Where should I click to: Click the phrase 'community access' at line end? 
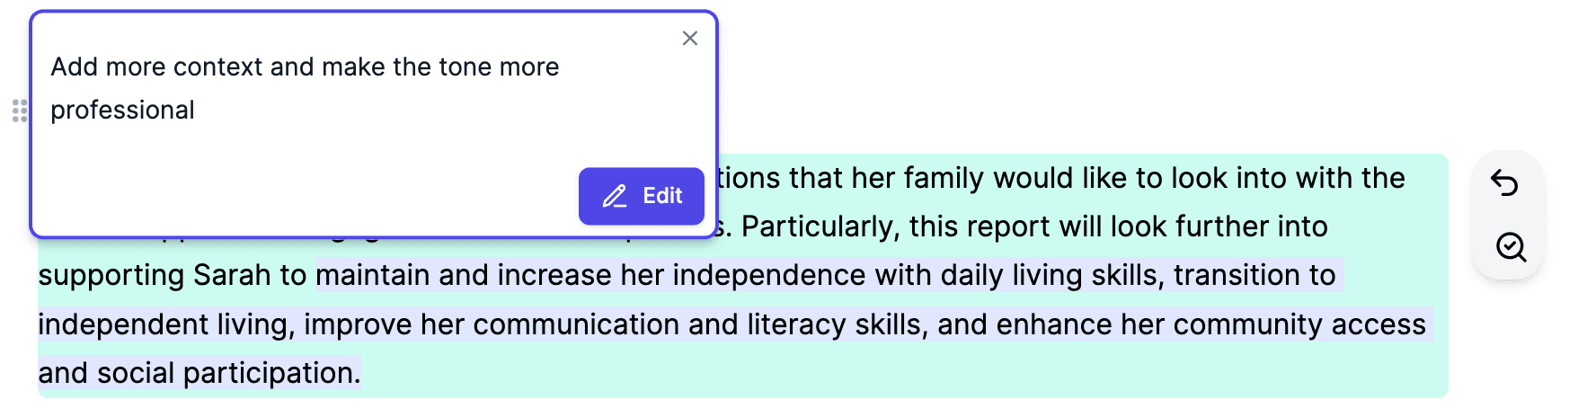pos(1299,324)
